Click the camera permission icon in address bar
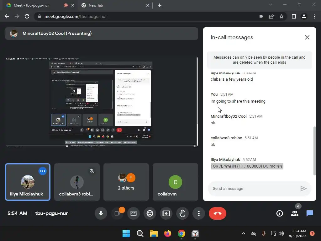 261,16
